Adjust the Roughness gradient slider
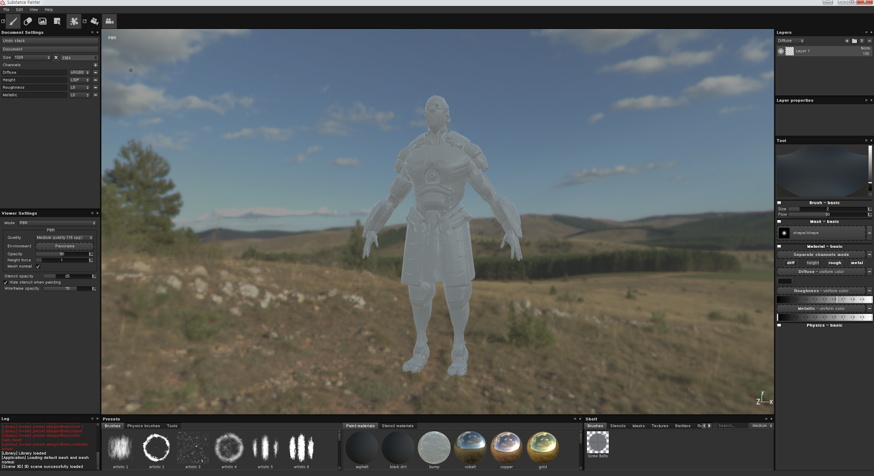The height and width of the screenshot is (476, 874). (824, 300)
